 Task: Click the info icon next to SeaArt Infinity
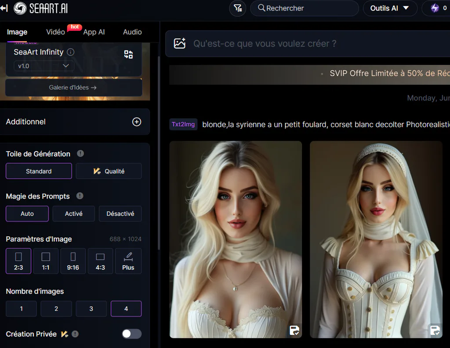tap(71, 52)
